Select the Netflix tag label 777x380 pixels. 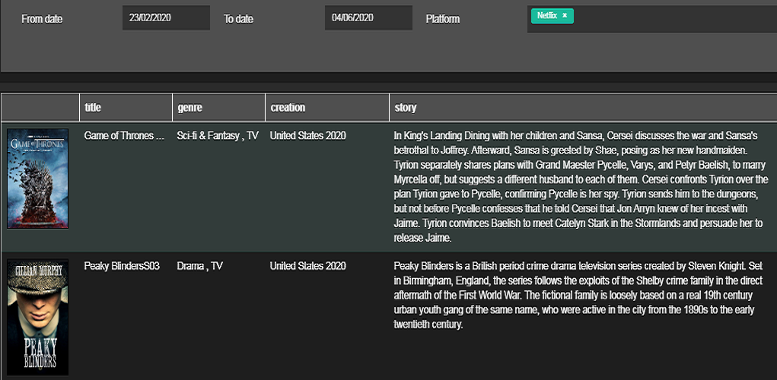click(x=547, y=15)
